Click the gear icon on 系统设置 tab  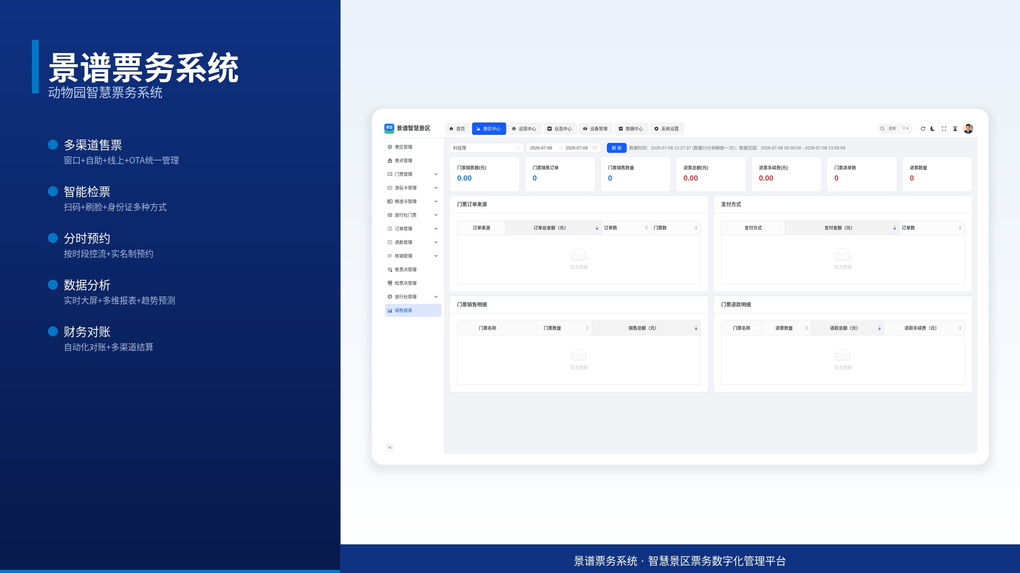tap(657, 129)
